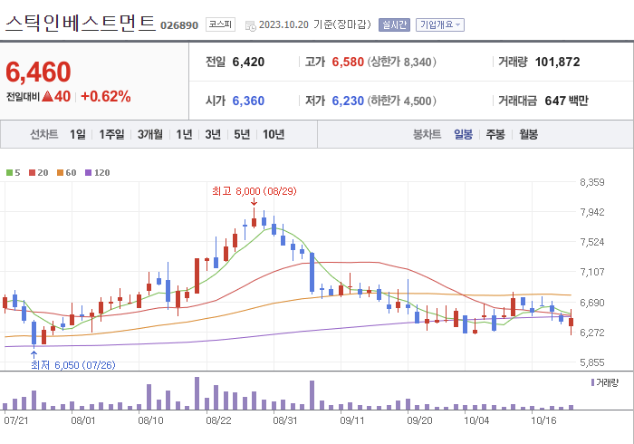Click the stock code 026890
634x444 pixels.
[x=179, y=25]
